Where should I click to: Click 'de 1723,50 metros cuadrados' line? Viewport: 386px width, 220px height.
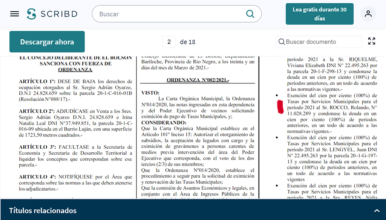(x=51, y=135)
